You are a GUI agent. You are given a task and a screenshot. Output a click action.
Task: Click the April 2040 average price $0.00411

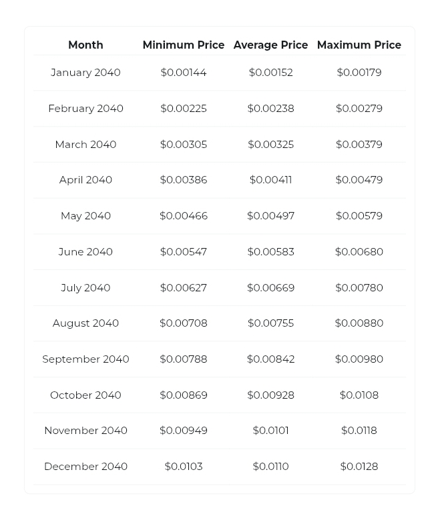tap(271, 180)
